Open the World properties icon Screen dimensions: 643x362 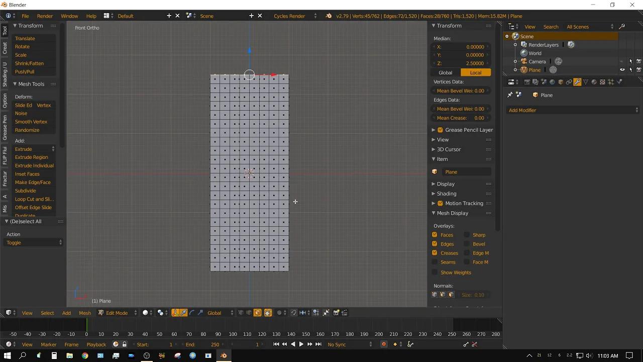click(x=552, y=82)
